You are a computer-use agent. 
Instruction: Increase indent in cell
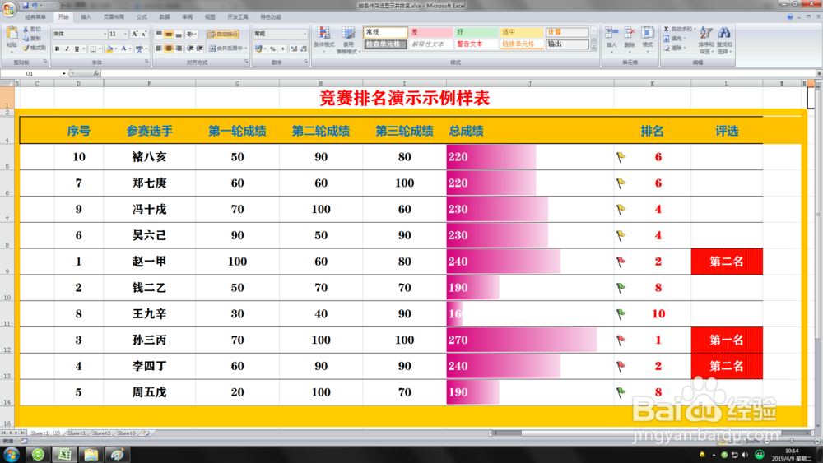tap(199, 49)
